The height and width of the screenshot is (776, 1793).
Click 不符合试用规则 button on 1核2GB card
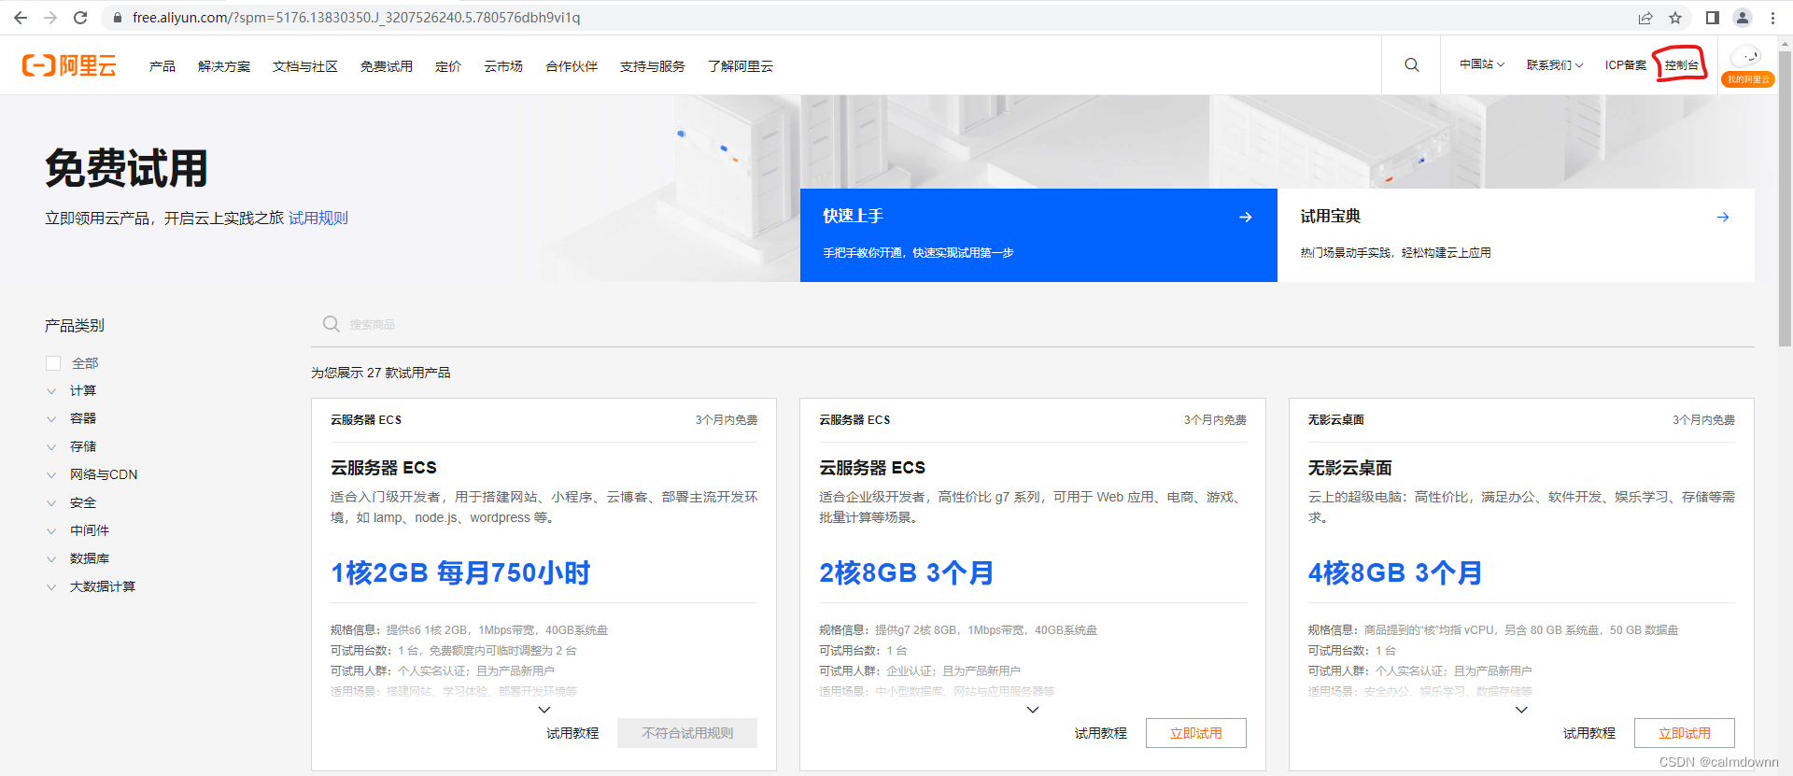click(687, 733)
